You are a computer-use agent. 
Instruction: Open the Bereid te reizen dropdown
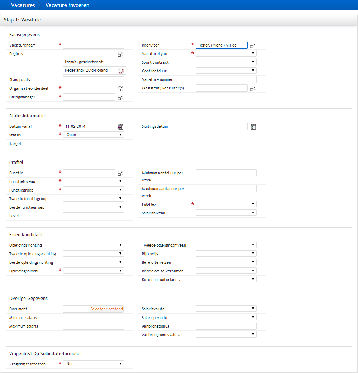[226, 262]
